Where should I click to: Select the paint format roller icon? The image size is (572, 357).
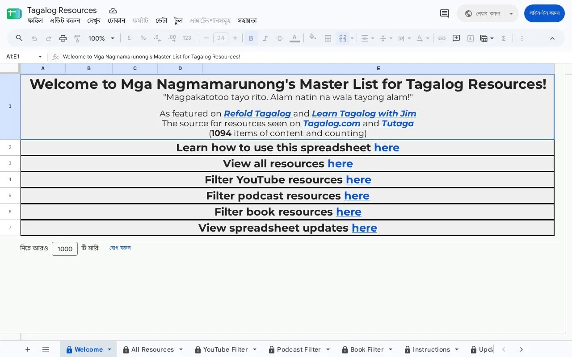77,38
